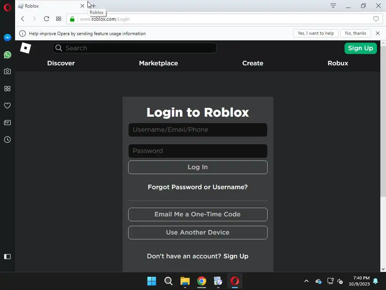Image resolution: width=386 pixels, height=290 pixels.
Task: Click No, thanks button
Action: click(x=355, y=33)
